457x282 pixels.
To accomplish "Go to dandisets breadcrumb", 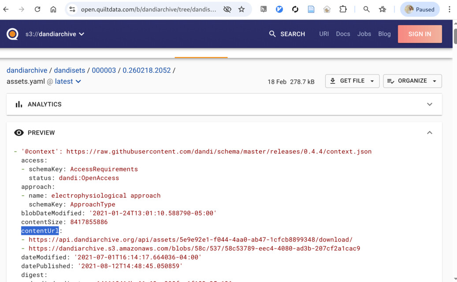I will [x=69, y=70].
